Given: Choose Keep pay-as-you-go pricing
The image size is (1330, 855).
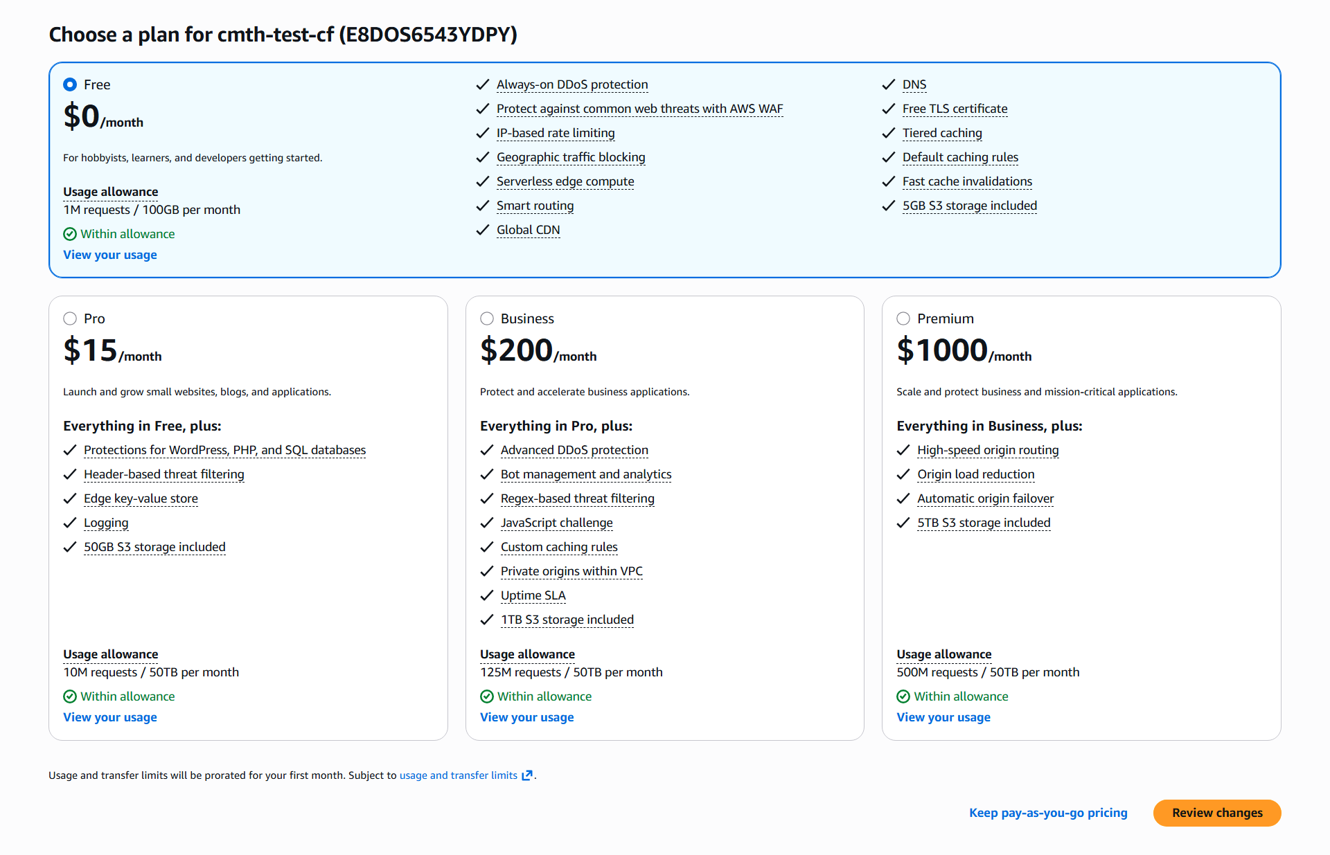Looking at the screenshot, I should tap(1048, 813).
